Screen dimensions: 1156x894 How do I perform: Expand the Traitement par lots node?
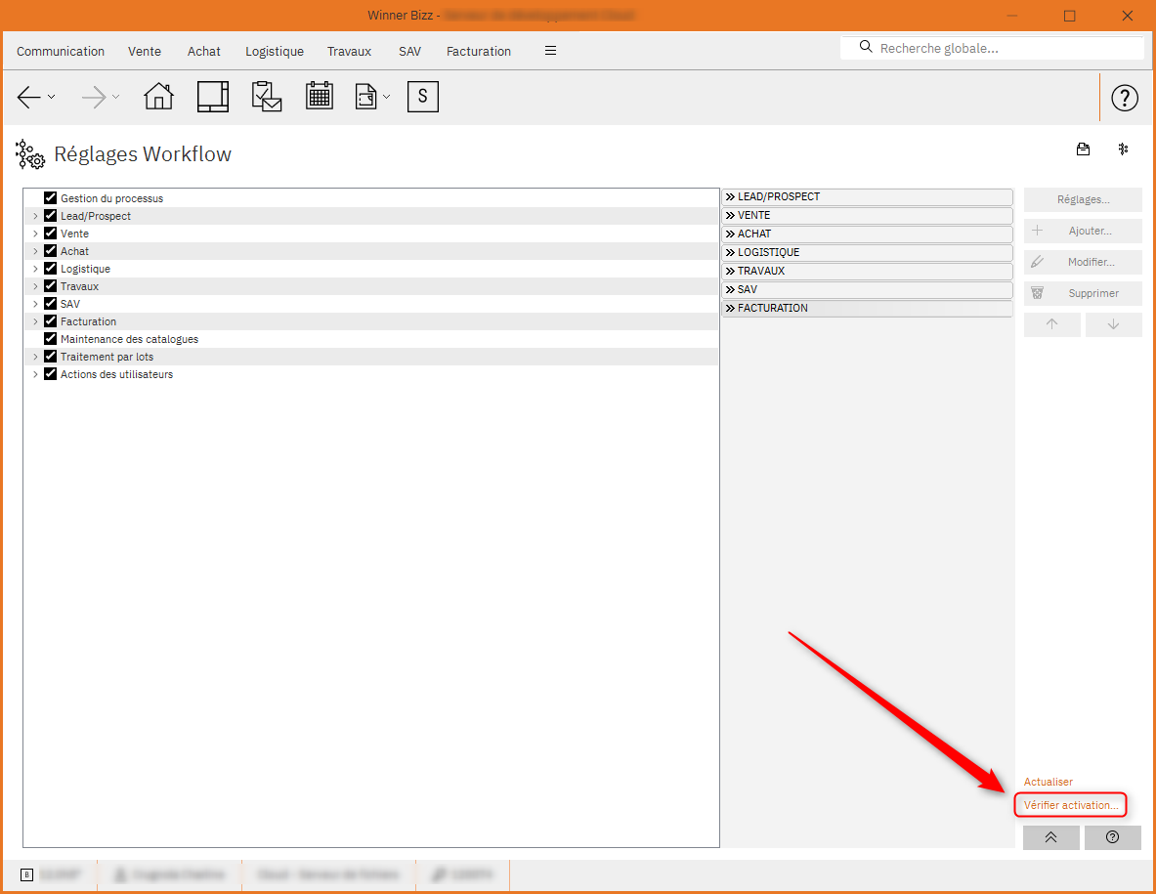35,356
